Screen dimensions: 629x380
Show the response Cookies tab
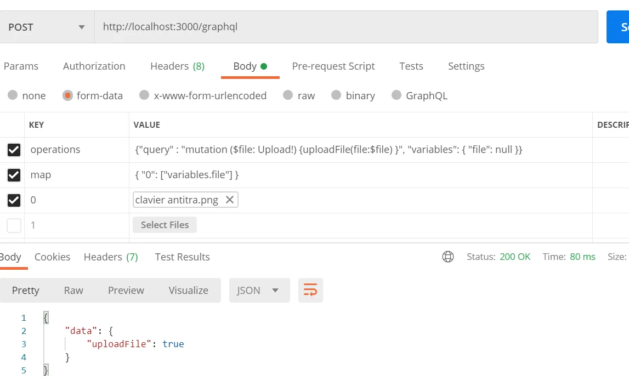pyautogui.click(x=52, y=257)
